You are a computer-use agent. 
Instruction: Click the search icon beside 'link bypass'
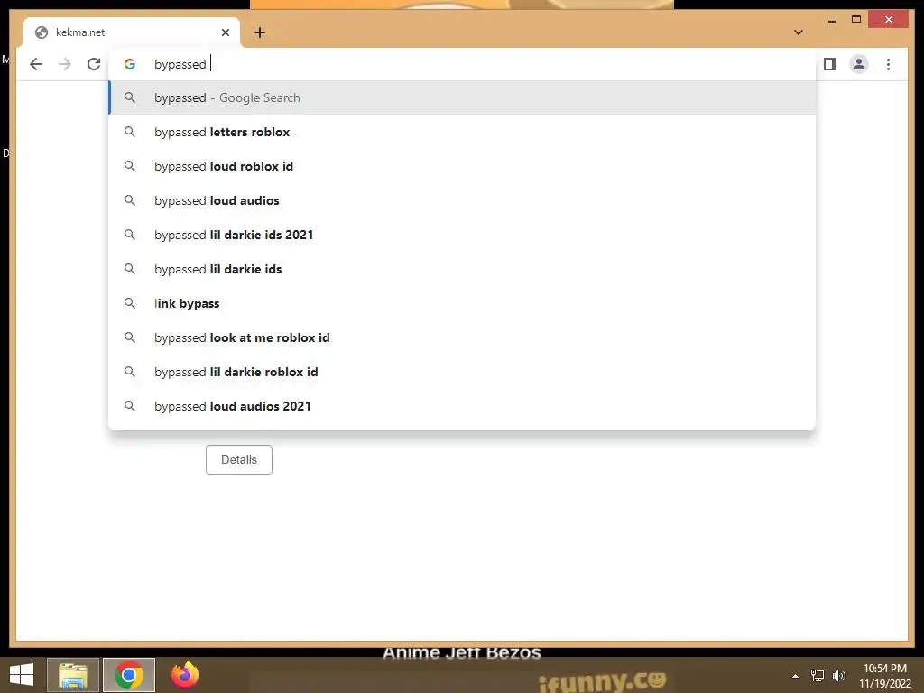click(130, 303)
